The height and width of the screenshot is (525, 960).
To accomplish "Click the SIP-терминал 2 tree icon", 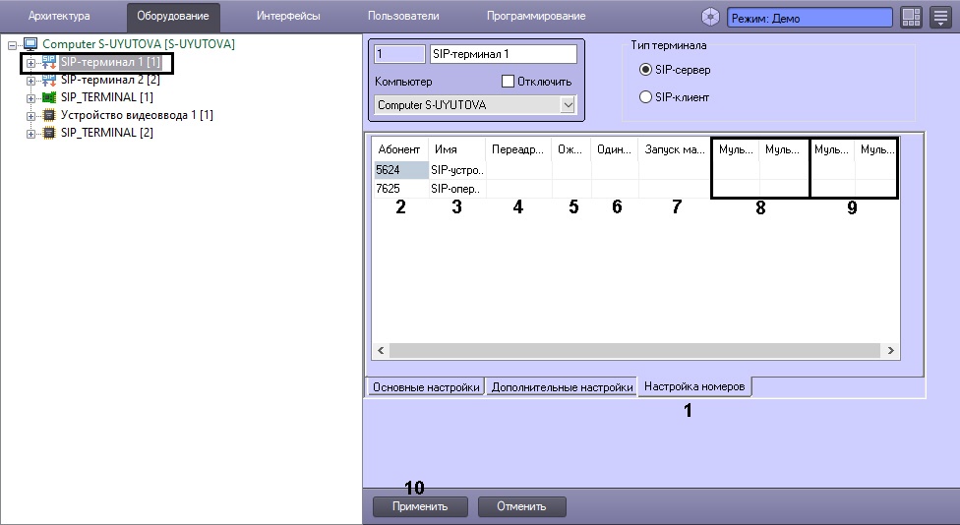I will click(49, 81).
